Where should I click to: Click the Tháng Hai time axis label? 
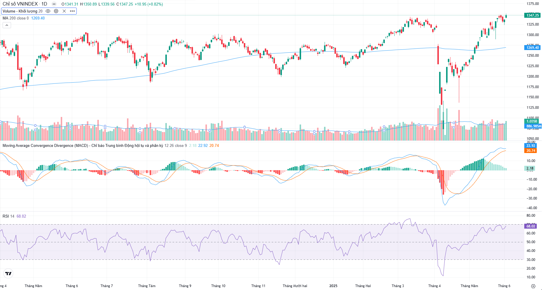point(363,286)
